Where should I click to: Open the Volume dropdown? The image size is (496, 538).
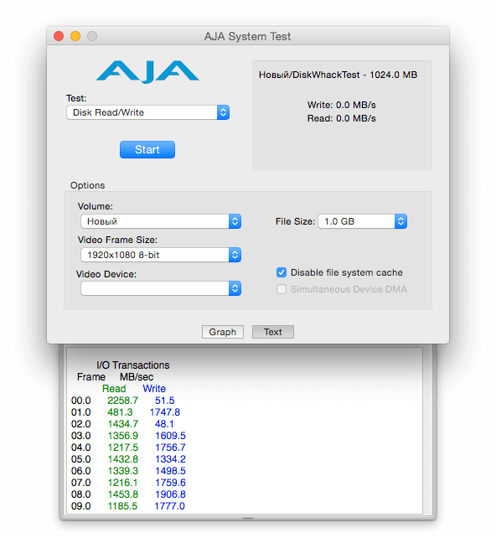[161, 221]
